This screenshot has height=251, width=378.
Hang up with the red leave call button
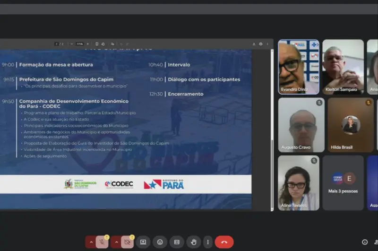point(224,242)
